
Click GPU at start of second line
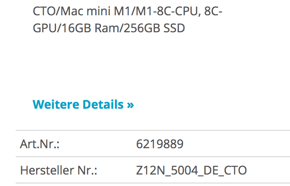click(x=44, y=28)
